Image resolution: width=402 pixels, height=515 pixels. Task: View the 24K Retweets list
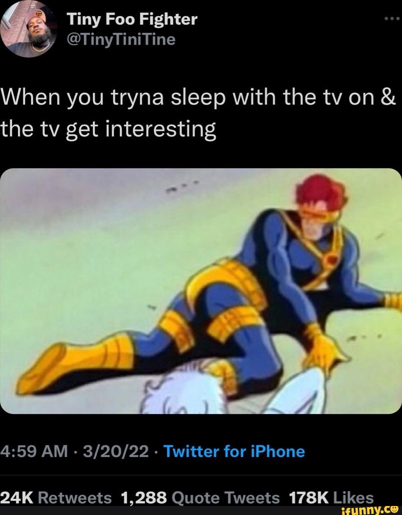coord(56,497)
